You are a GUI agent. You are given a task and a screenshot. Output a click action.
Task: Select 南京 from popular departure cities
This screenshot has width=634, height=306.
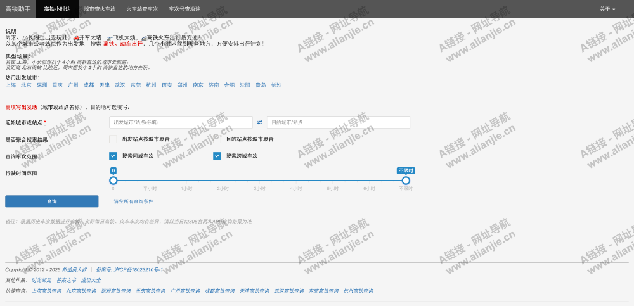pos(198,86)
